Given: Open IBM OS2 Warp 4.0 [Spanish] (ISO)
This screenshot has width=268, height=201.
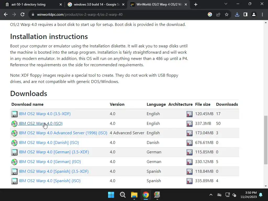Looking at the screenshot, I should click(49, 181).
